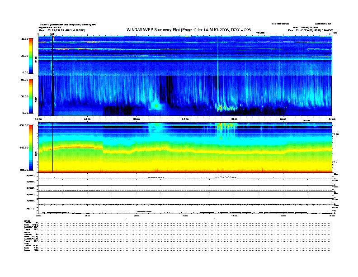The width and height of the screenshot is (358, 277).
Task: Click the WIND/WAVES Summary Plot title
Action: [x=188, y=30]
